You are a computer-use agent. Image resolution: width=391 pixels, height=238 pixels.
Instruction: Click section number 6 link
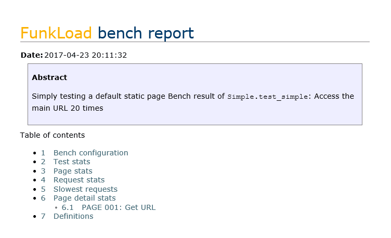[43, 198]
